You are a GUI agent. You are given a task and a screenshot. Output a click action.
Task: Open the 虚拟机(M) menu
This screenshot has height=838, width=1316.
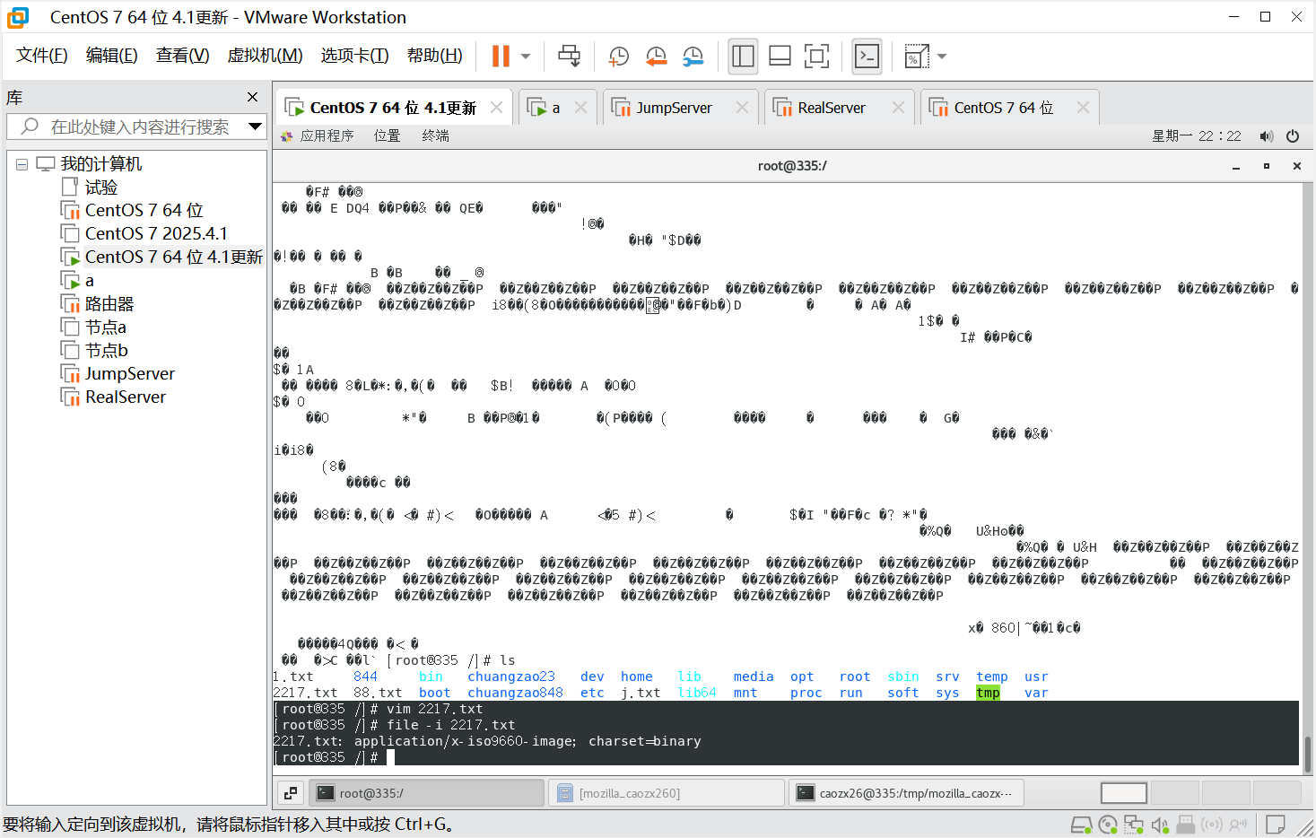coord(266,56)
